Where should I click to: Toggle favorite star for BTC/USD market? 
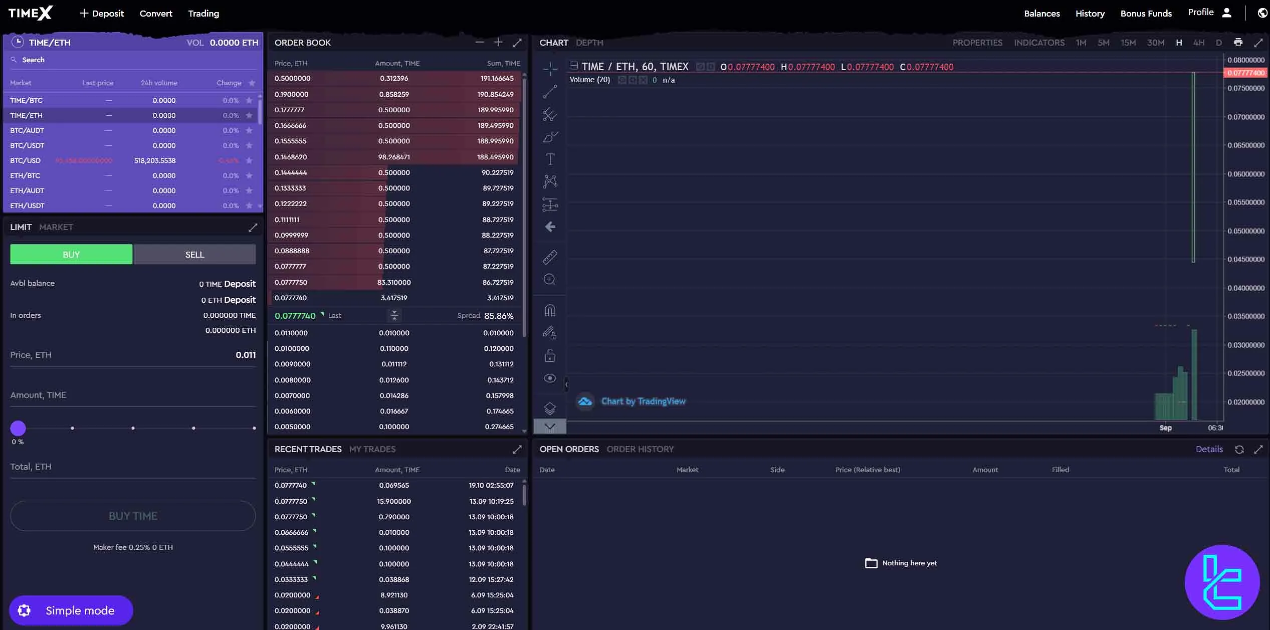[249, 160]
